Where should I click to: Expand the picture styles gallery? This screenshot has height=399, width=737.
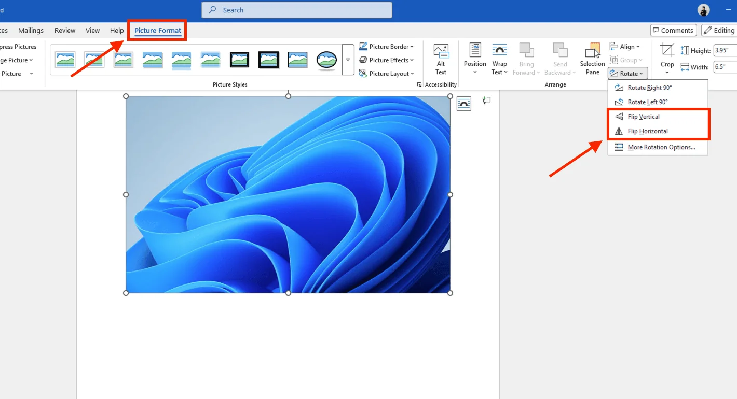click(x=348, y=59)
